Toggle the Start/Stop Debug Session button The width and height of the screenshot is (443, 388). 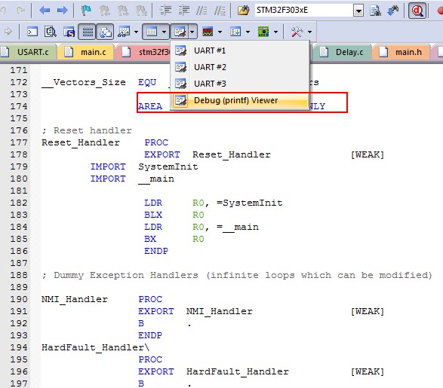[x=417, y=11]
